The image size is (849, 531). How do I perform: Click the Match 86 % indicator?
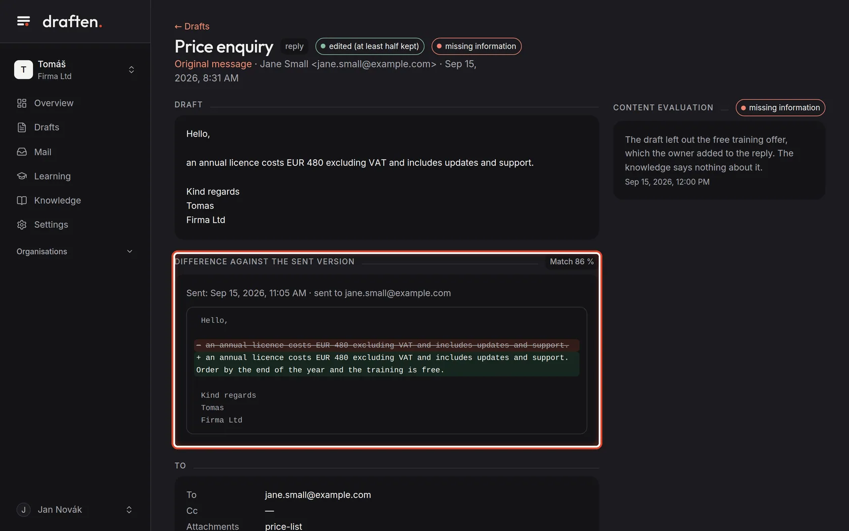[x=572, y=261]
